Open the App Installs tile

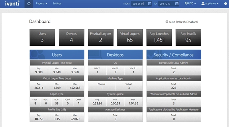click(188, 38)
